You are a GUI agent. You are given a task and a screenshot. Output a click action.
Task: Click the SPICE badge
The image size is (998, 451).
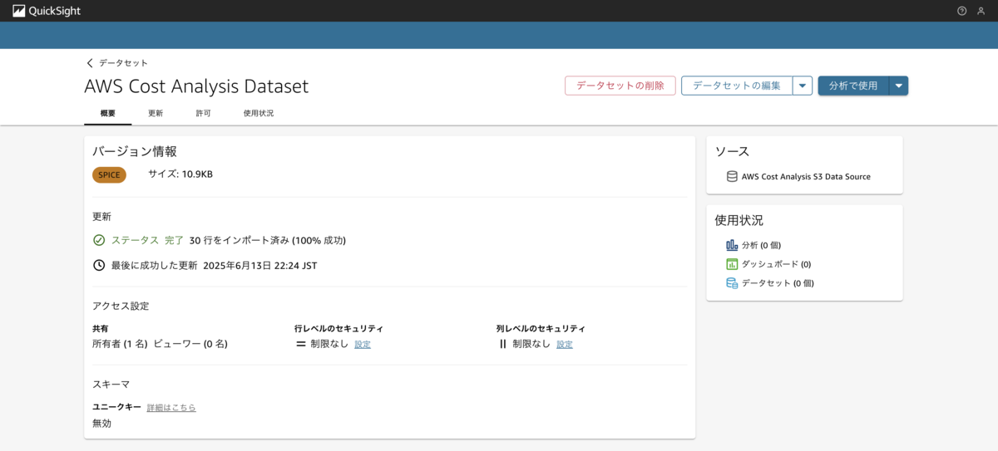pyautogui.click(x=109, y=174)
